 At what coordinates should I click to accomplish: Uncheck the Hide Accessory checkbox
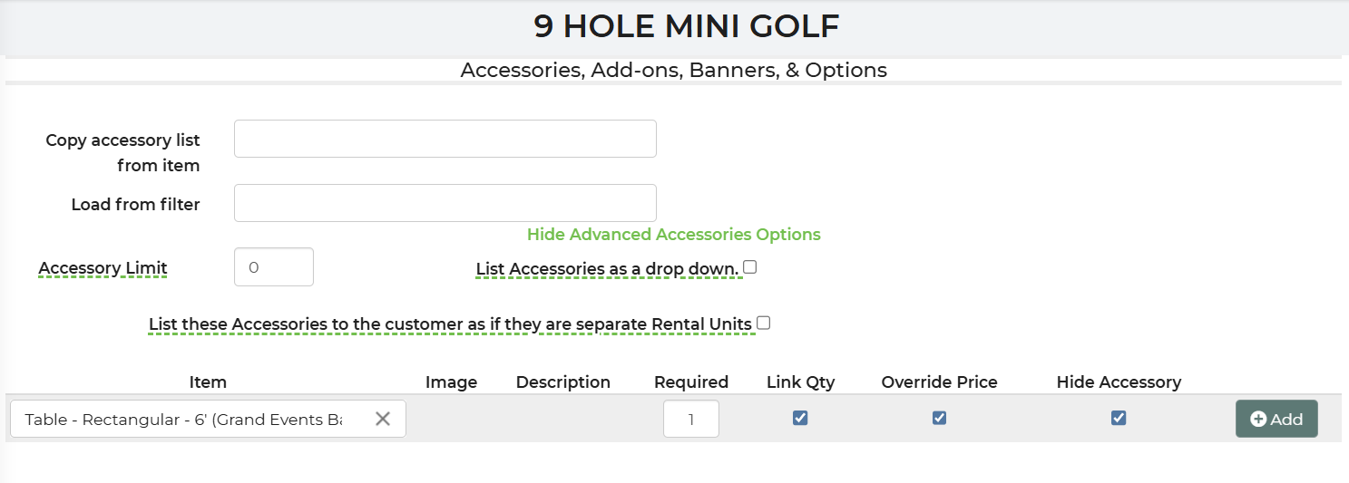coord(1119,418)
